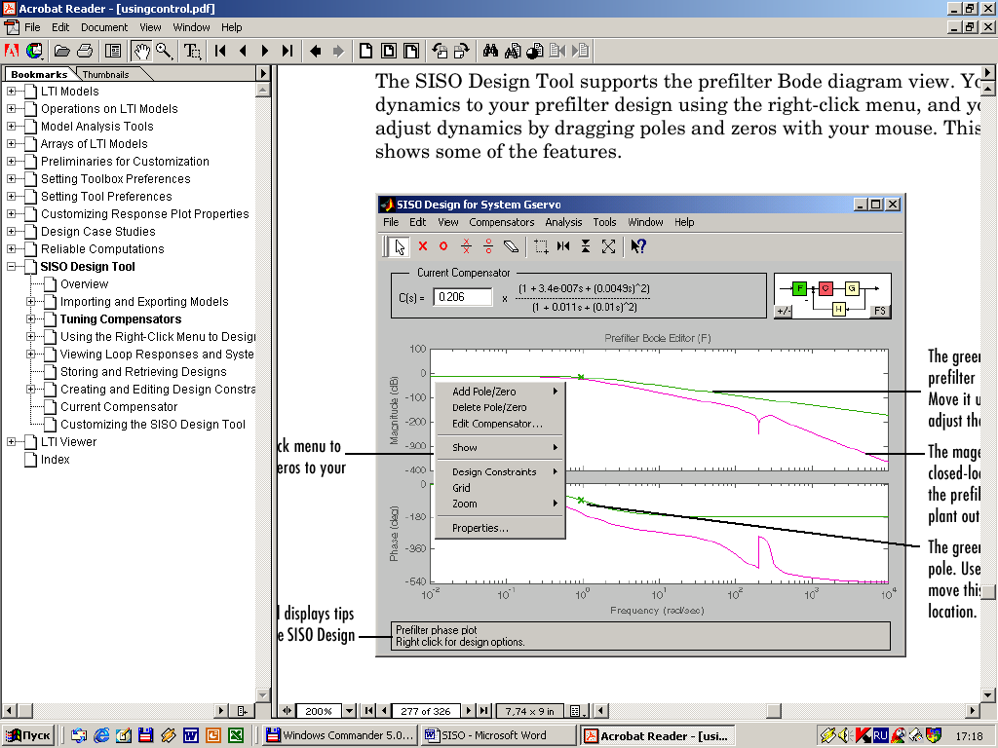Toggle the Show/Hide Navigation Pane icon

pyautogui.click(x=113, y=51)
